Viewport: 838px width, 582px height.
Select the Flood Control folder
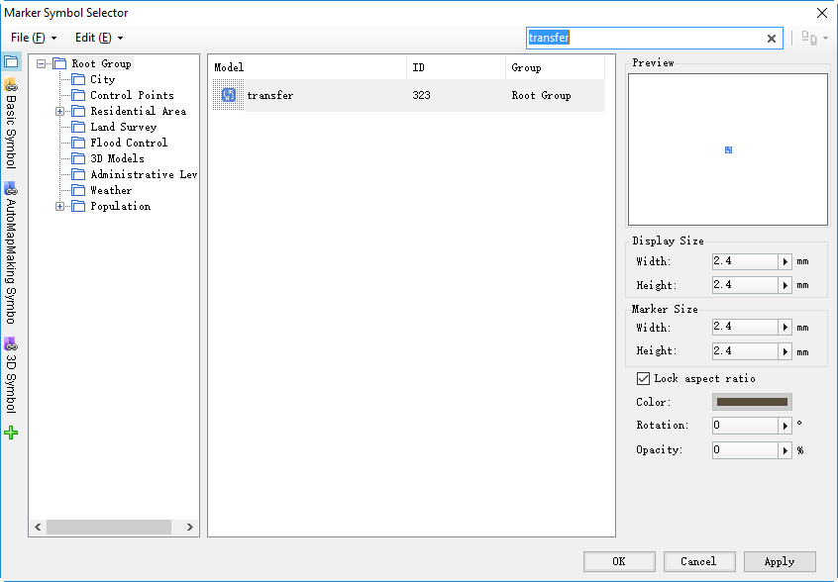coord(128,144)
